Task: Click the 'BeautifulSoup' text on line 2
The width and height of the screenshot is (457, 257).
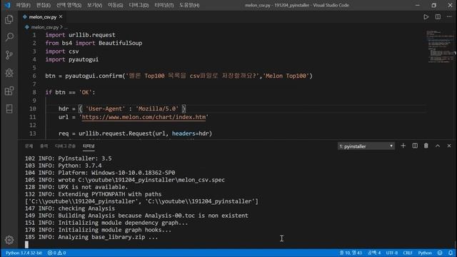Action: pyautogui.click(x=121, y=43)
